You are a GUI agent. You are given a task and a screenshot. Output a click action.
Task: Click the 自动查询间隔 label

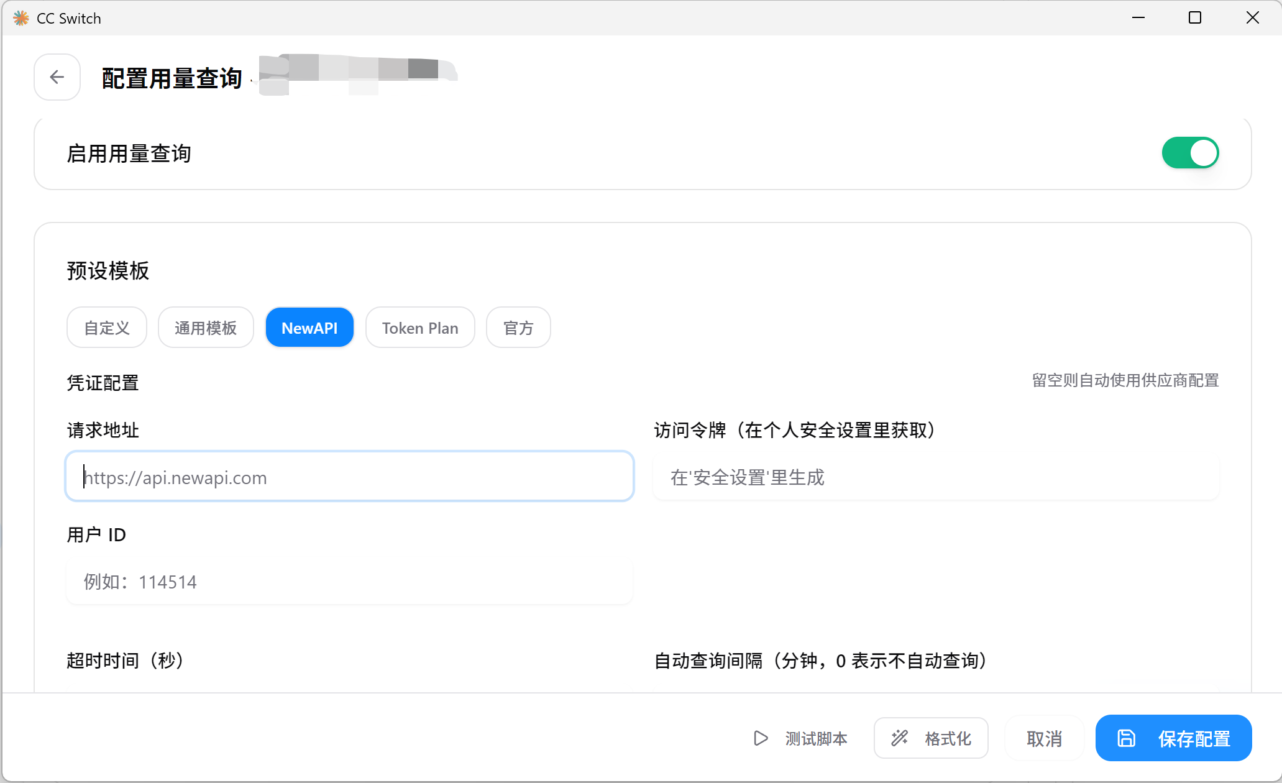click(823, 660)
